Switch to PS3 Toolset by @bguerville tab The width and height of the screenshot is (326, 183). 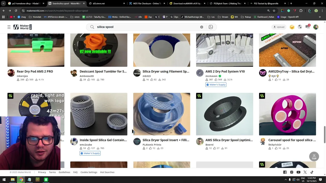point(268,4)
